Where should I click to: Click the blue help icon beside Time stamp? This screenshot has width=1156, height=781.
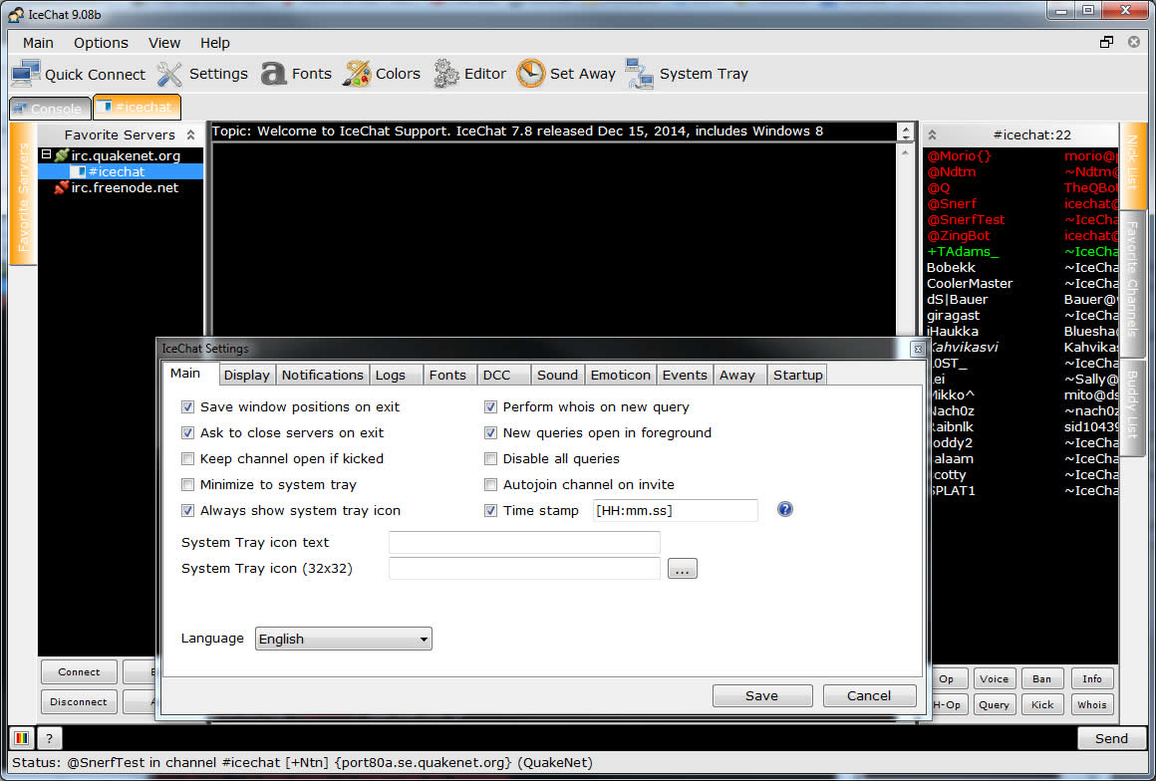point(785,509)
